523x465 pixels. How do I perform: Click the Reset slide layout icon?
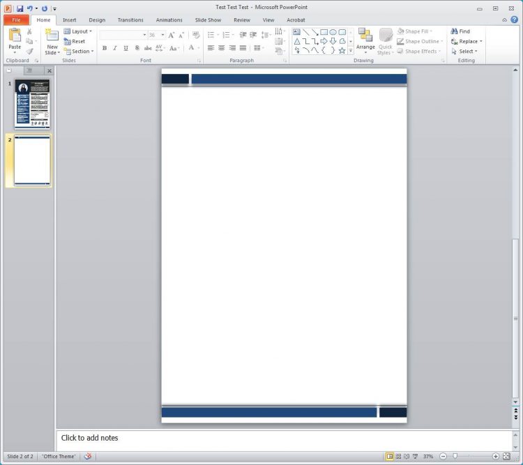(74, 41)
